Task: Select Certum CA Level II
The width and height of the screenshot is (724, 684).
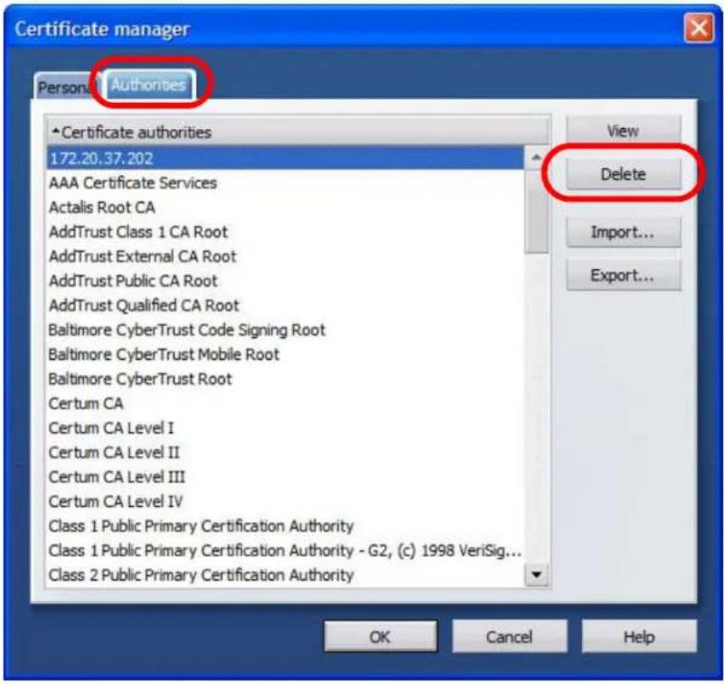Action: click(x=286, y=453)
